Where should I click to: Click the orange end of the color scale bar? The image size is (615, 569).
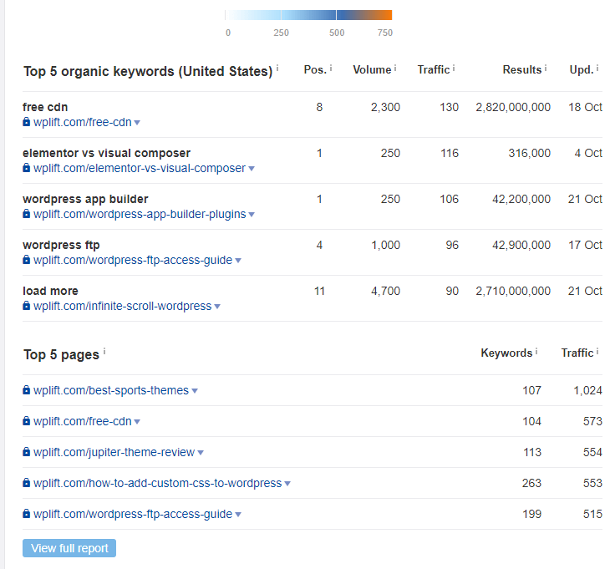click(383, 15)
